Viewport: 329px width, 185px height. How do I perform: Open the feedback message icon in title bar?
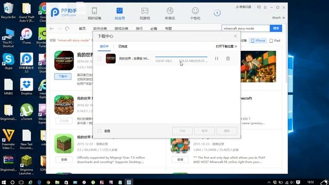[x=259, y=7]
